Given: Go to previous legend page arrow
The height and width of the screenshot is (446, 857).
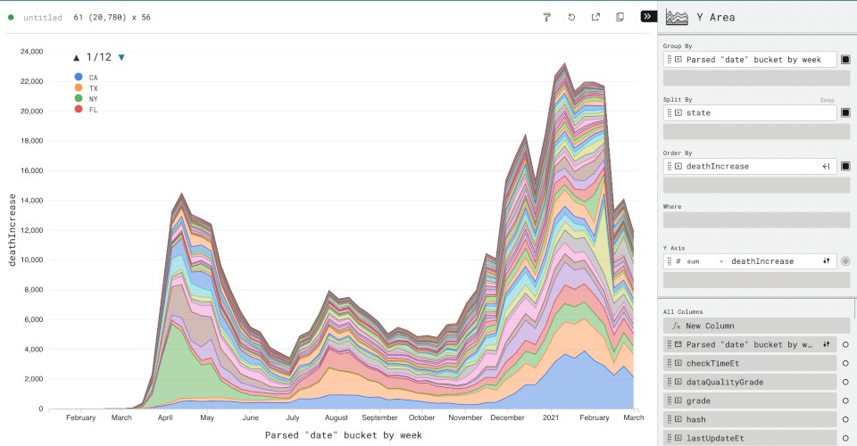Looking at the screenshot, I should [77, 57].
